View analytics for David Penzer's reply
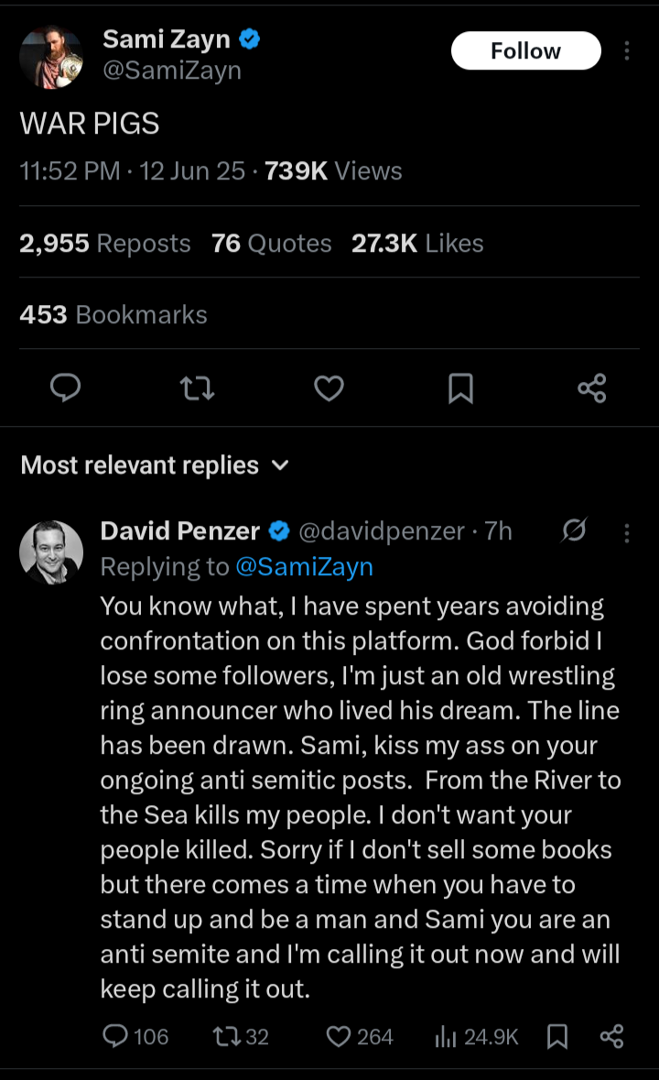 point(447,1036)
